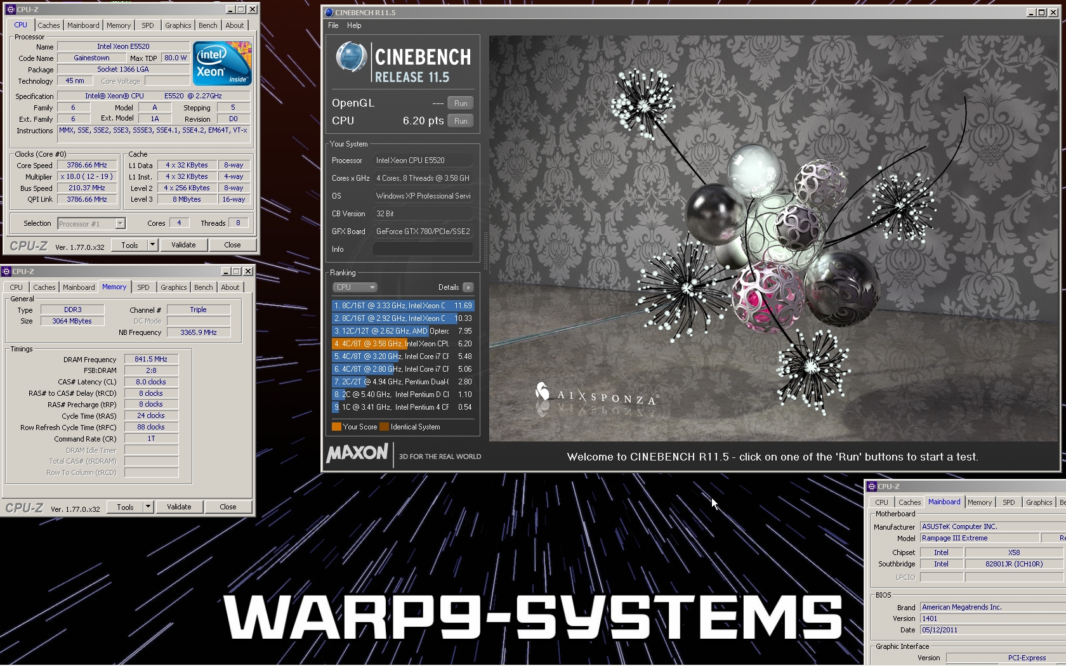Open Graphics tab in top CPU-Z window
The height and width of the screenshot is (666, 1066).
coord(178,25)
